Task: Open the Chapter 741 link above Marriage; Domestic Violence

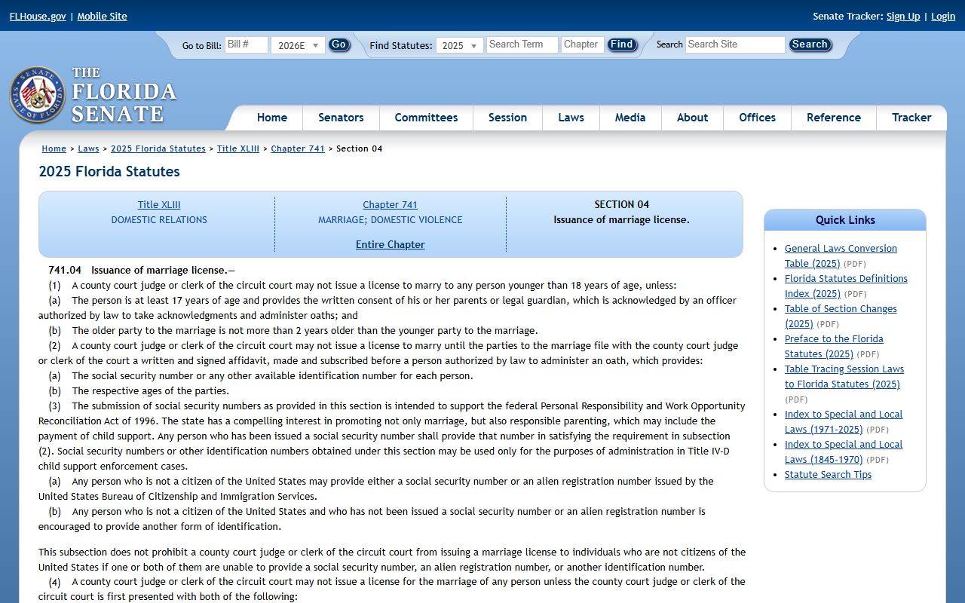Action: [x=390, y=204]
